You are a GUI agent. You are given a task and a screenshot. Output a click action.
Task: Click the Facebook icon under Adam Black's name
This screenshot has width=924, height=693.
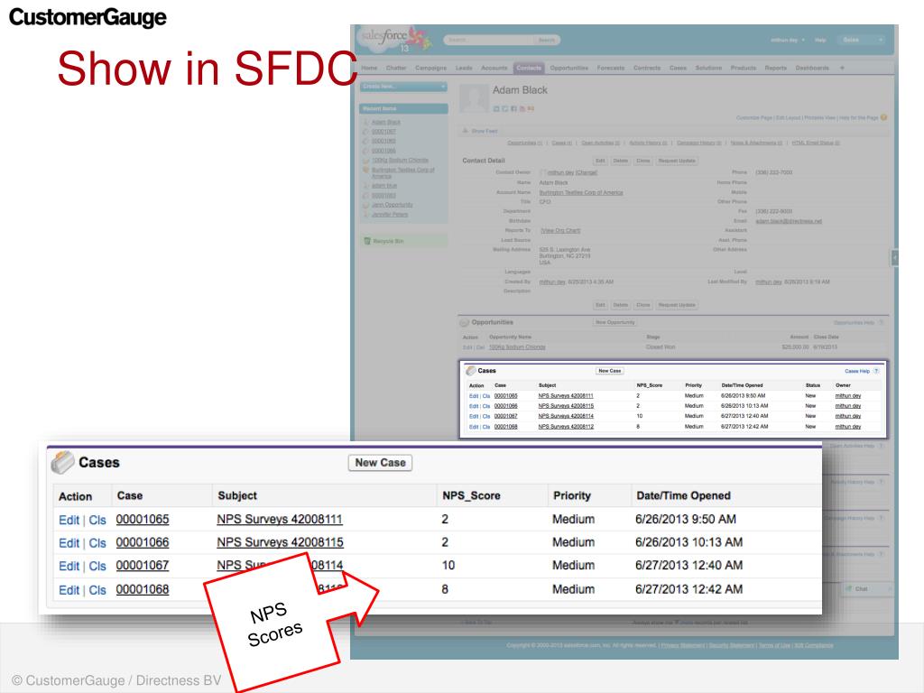pos(513,108)
